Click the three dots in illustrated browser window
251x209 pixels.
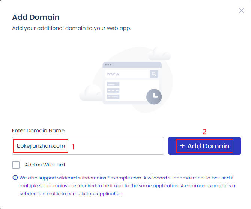pyautogui.click(x=108, y=65)
